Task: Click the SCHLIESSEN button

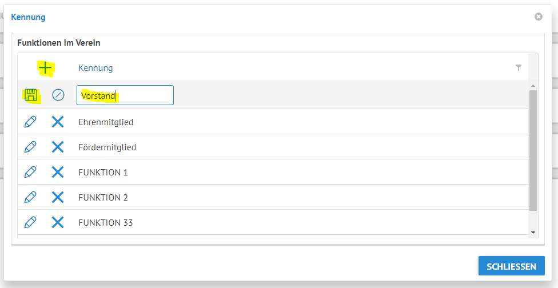Action: point(511,266)
